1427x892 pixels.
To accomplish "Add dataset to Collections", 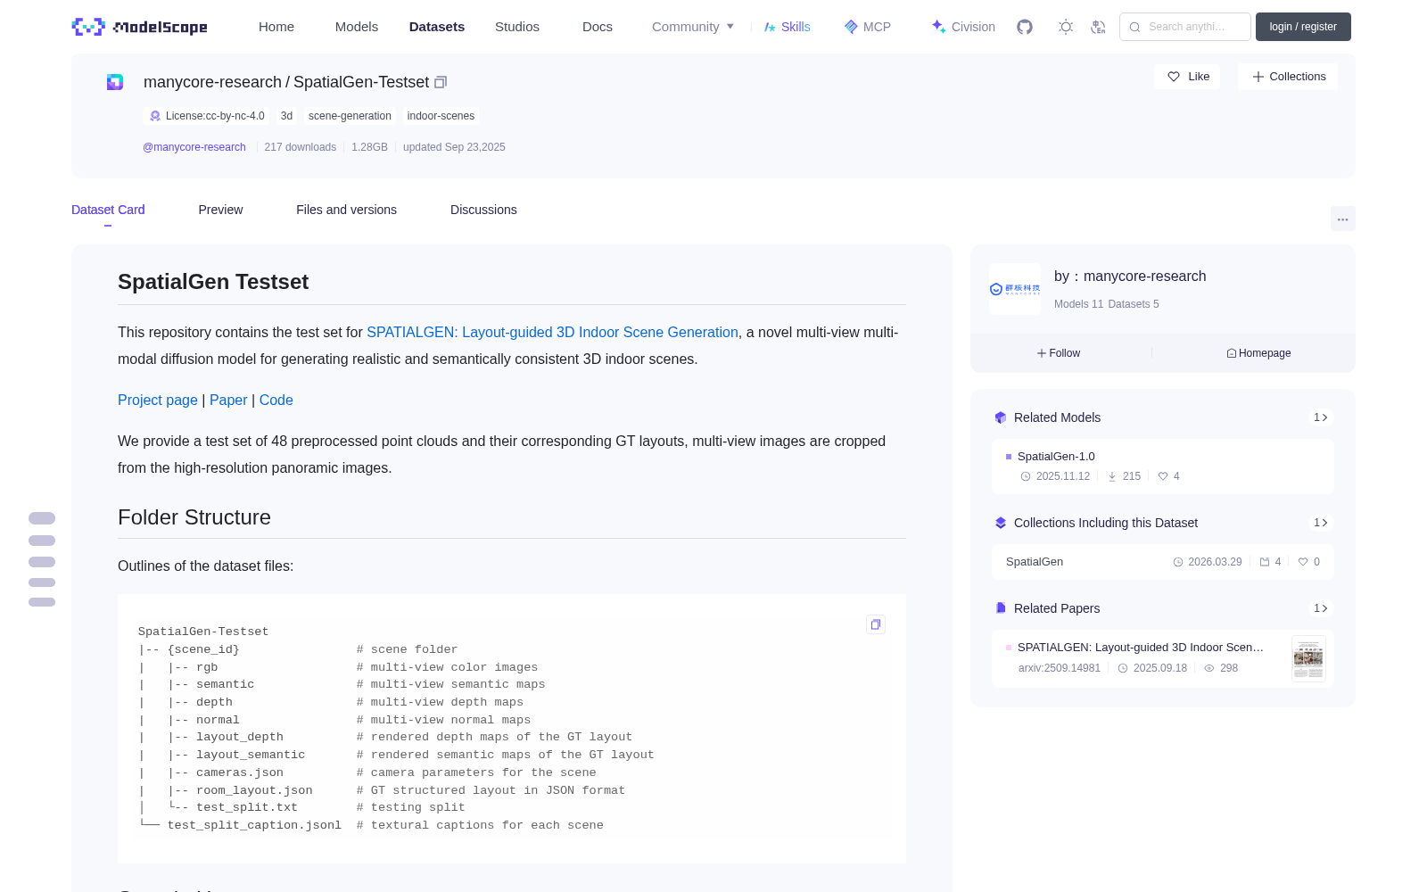I will click(x=1288, y=77).
